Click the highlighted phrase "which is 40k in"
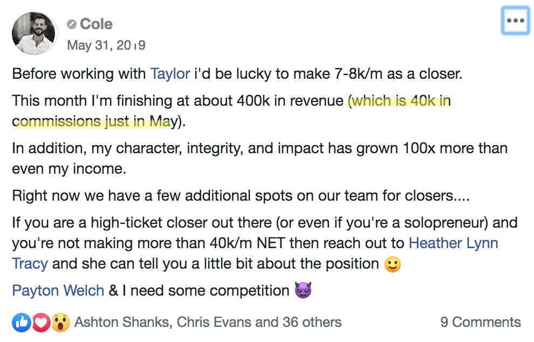 (x=400, y=101)
